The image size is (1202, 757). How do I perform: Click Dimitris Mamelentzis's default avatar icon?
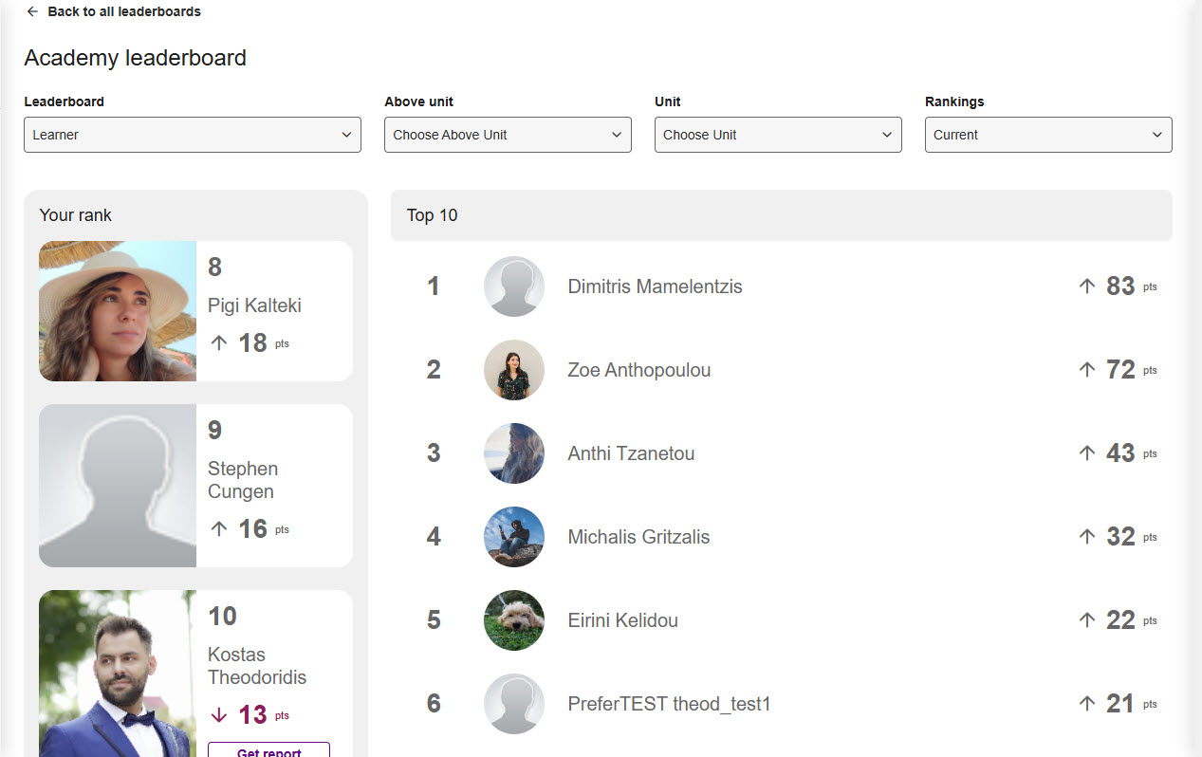coord(514,286)
